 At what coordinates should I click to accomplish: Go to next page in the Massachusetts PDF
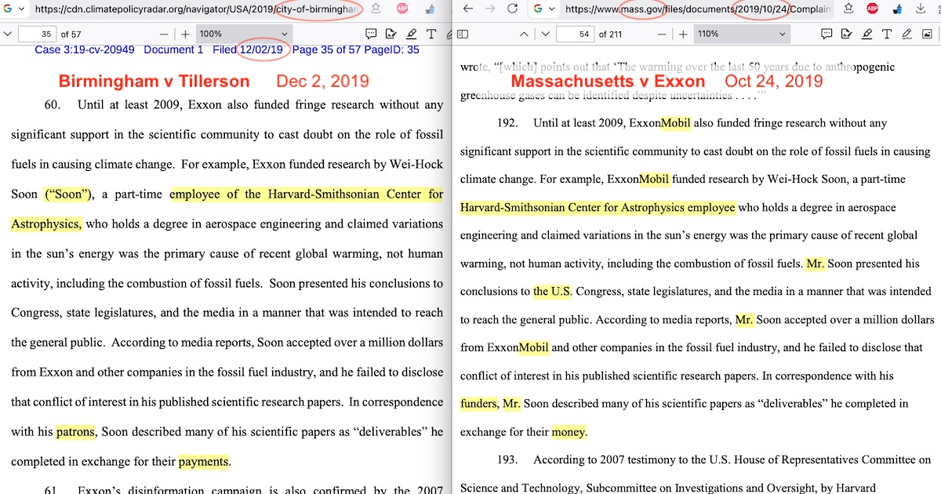coord(545,35)
